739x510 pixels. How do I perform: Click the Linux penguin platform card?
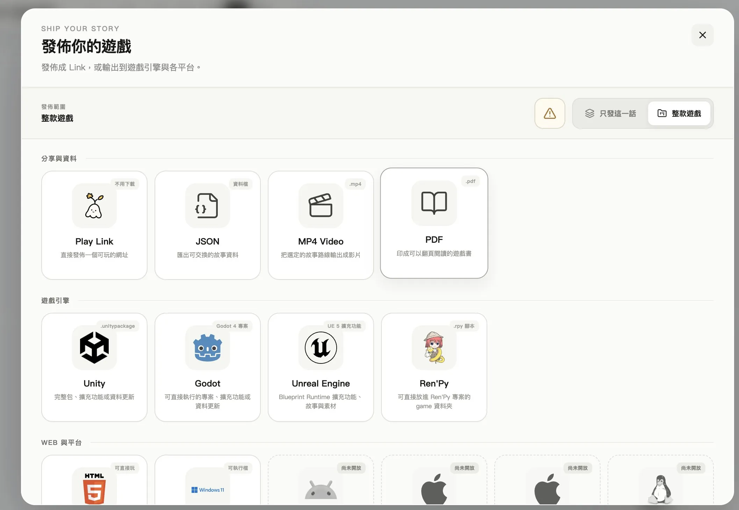coord(660,480)
